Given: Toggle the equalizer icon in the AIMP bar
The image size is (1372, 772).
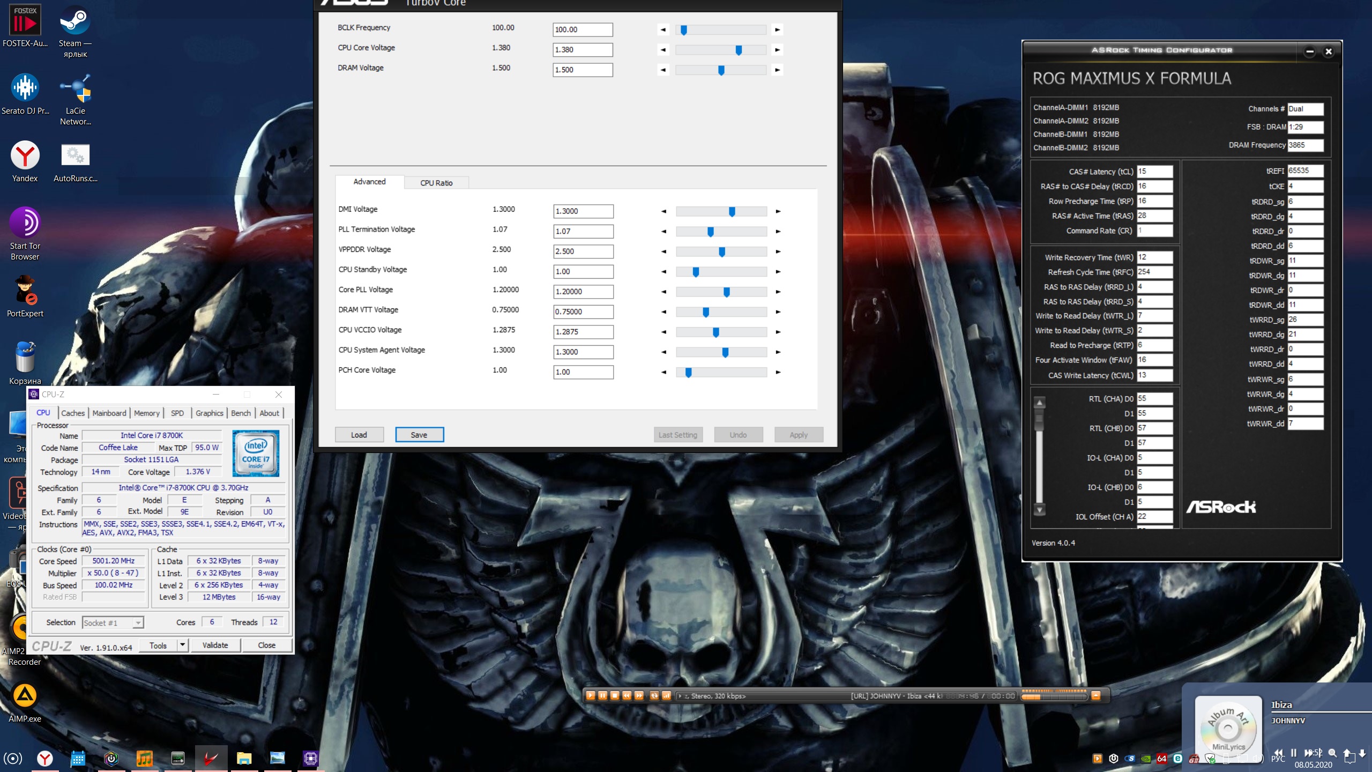Looking at the screenshot, I should tap(667, 695).
